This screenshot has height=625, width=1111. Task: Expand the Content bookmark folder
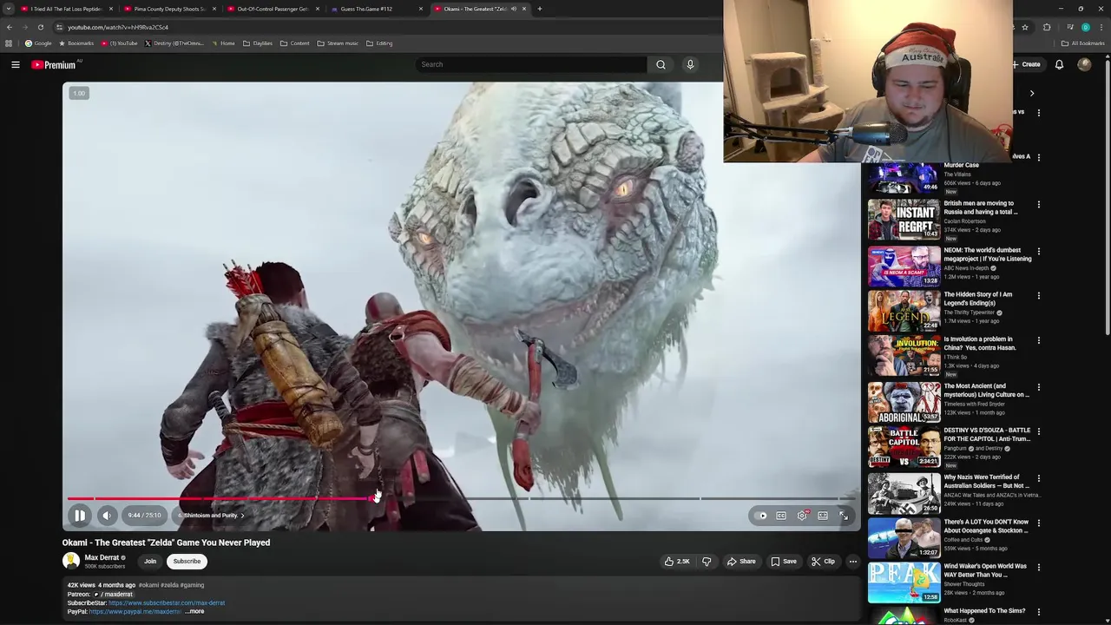tap(295, 43)
